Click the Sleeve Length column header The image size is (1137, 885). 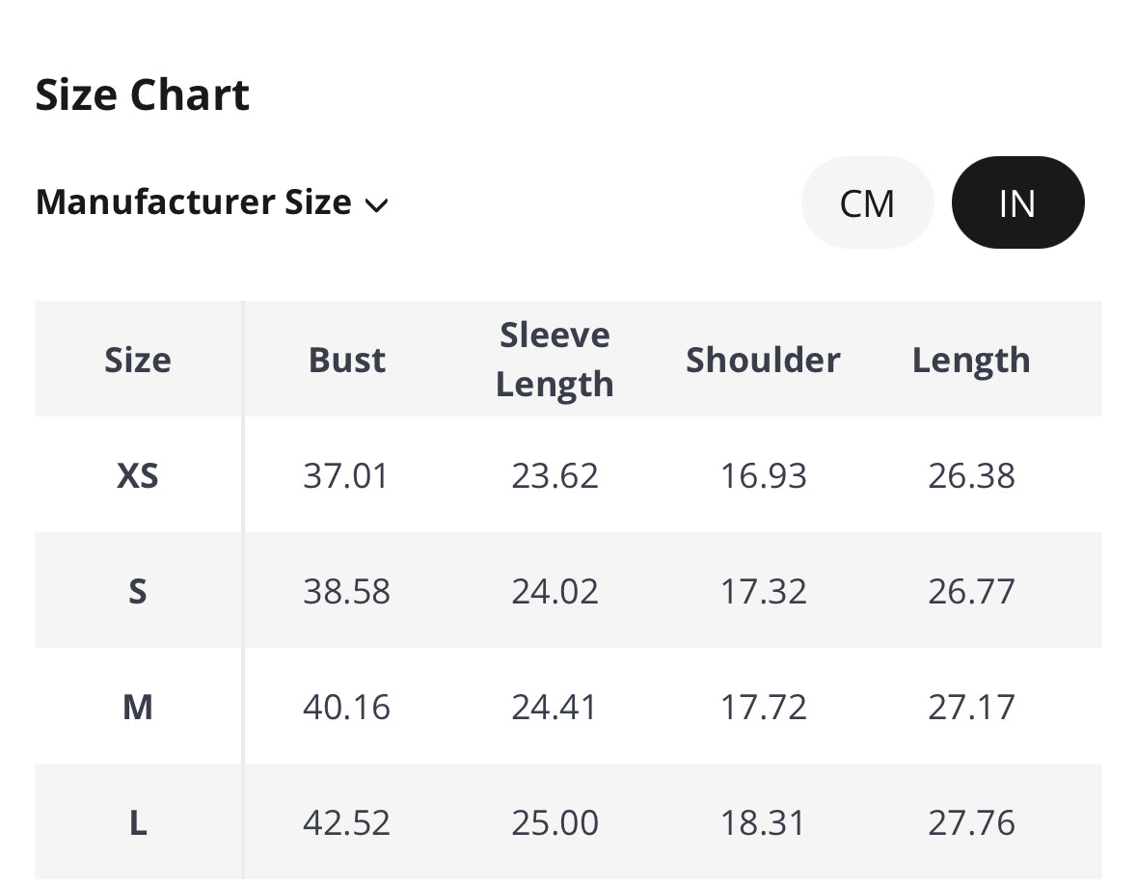pyautogui.click(x=555, y=360)
